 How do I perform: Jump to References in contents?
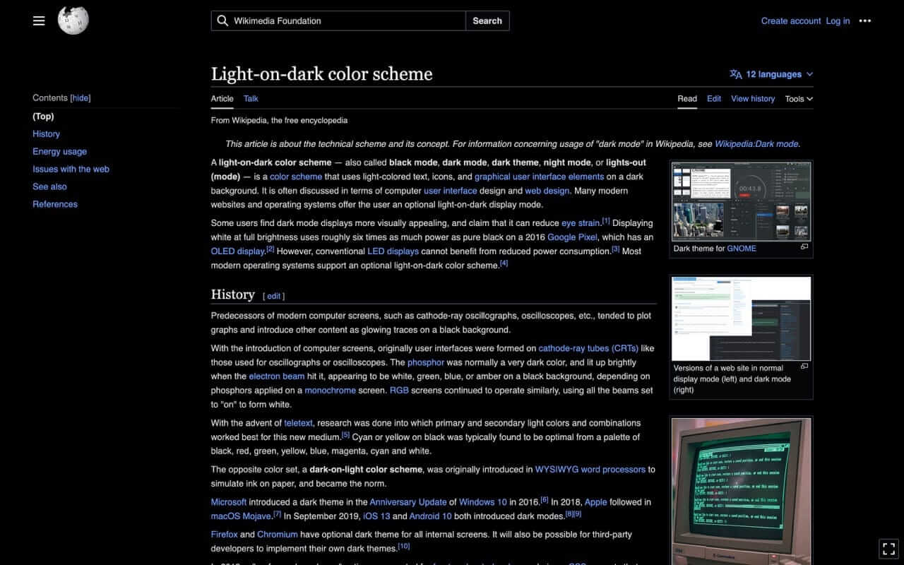coord(55,205)
